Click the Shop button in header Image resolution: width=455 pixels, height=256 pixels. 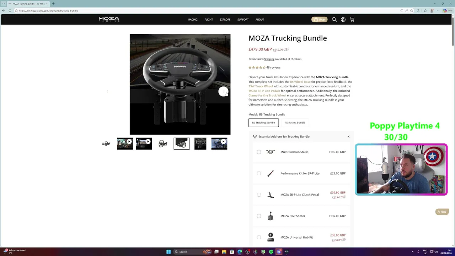click(319, 20)
